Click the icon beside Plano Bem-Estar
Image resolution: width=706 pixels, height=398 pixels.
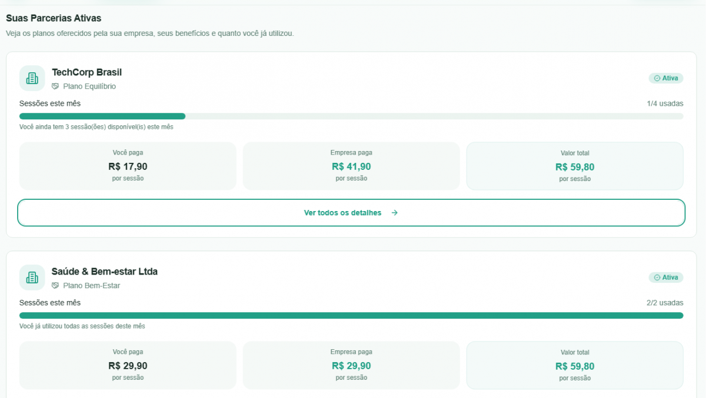tap(55, 286)
